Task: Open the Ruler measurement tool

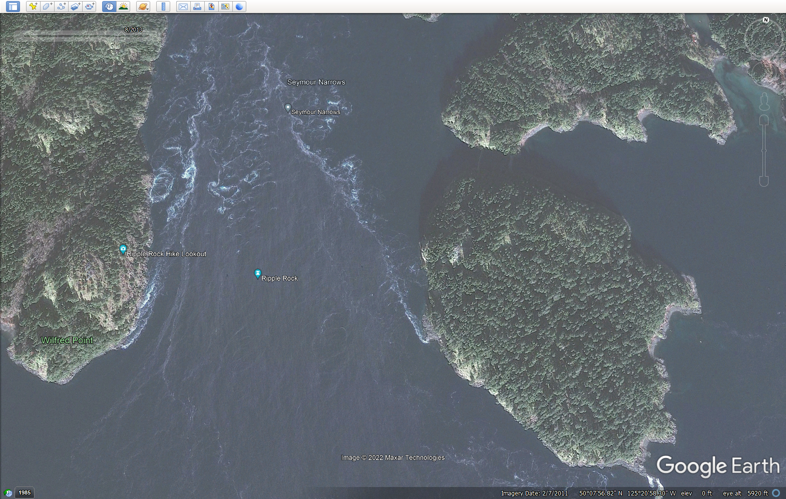Action: [163, 7]
